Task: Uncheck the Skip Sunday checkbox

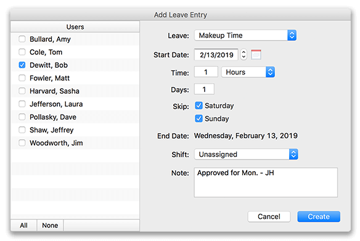Action: tap(198, 118)
